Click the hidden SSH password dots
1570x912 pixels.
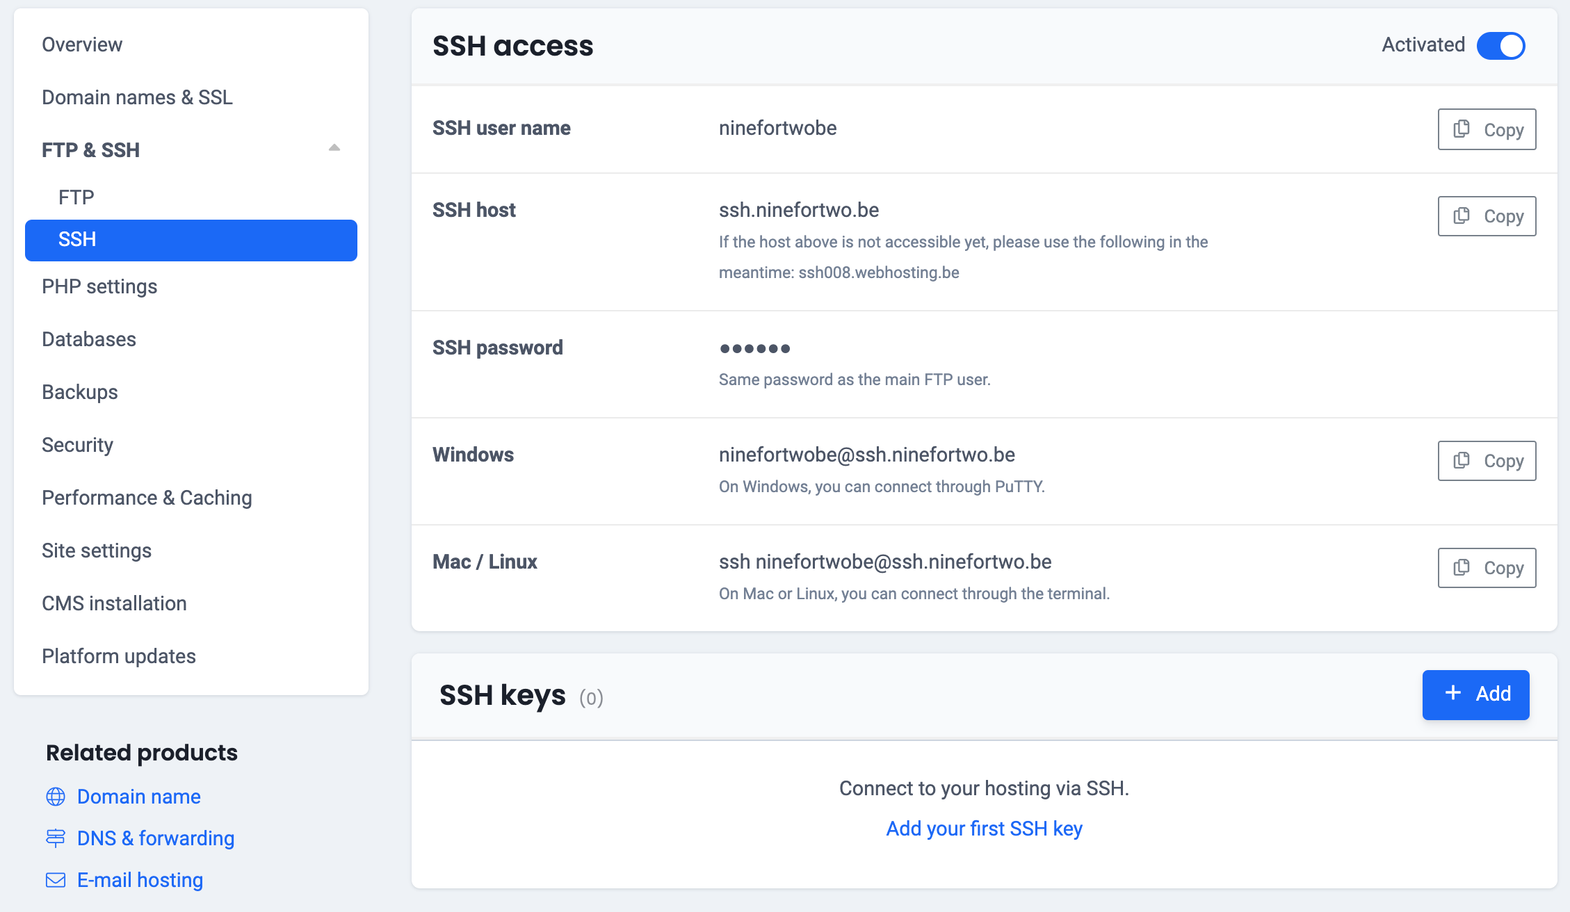(x=754, y=348)
